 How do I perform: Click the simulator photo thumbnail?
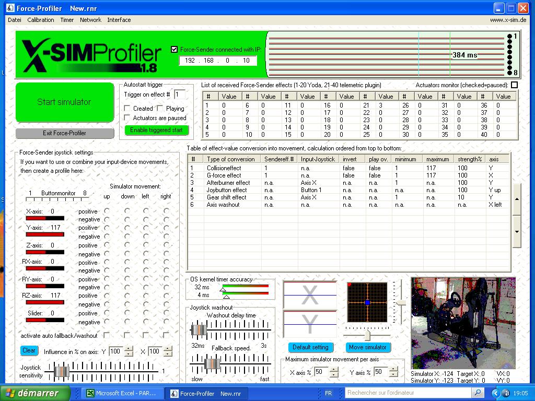click(x=463, y=323)
